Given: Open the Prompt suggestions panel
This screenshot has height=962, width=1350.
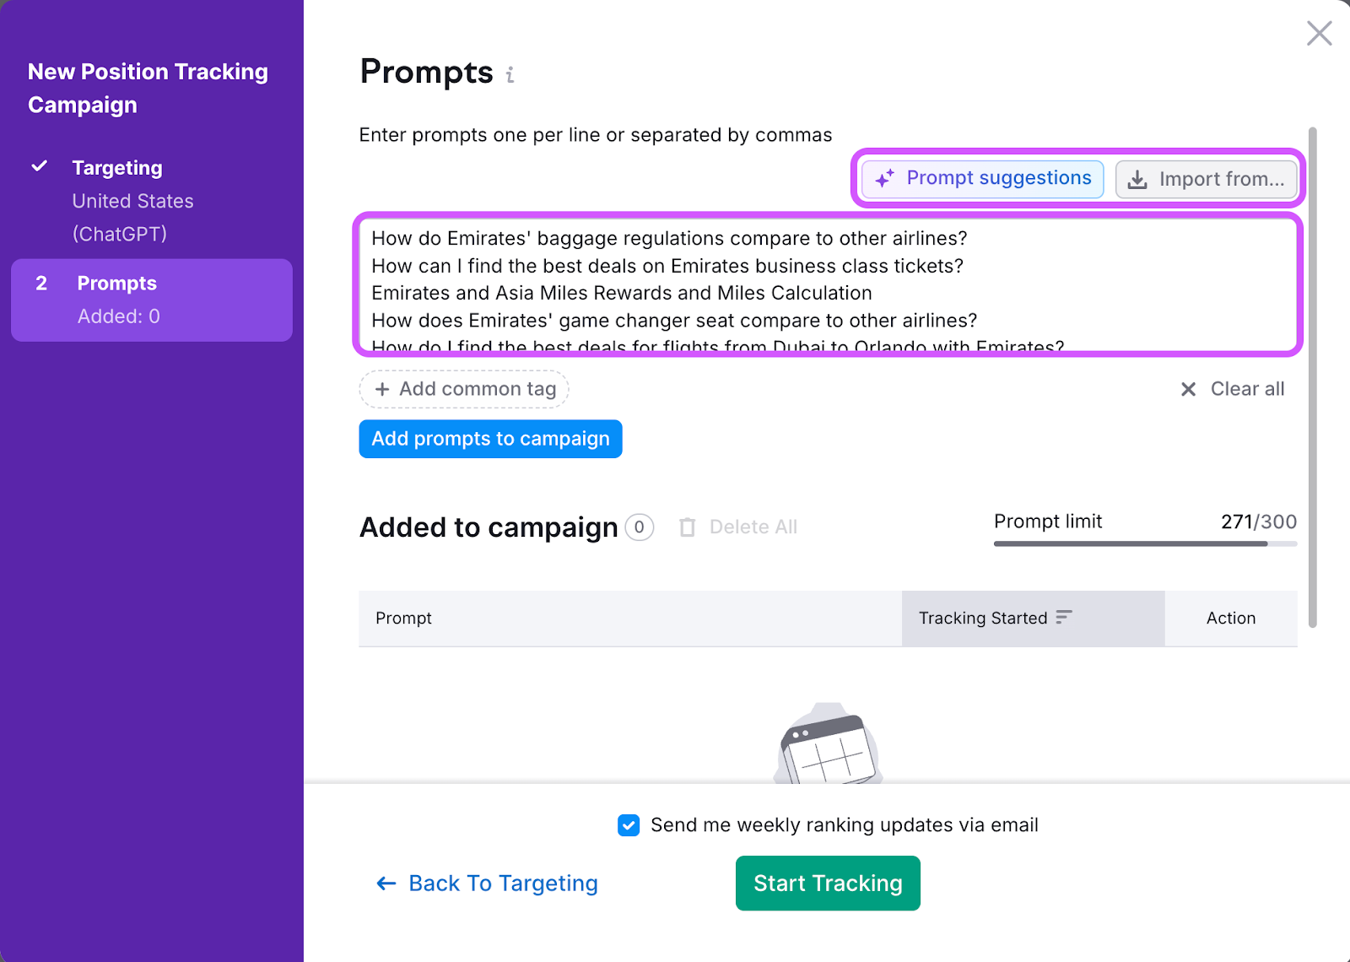Looking at the screenshot, I should pyautogui.click(x=983, y=179).
